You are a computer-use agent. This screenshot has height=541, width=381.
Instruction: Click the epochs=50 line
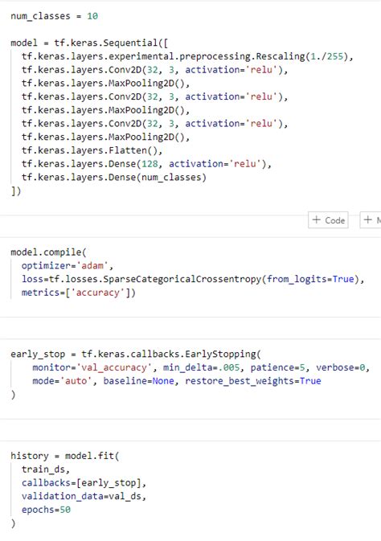point(46,510)
